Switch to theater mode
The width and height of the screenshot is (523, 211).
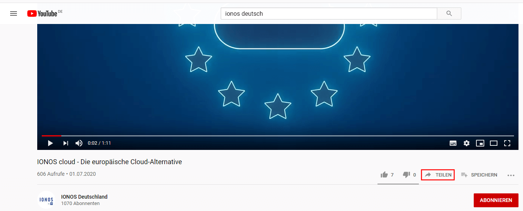pos(494,143)
